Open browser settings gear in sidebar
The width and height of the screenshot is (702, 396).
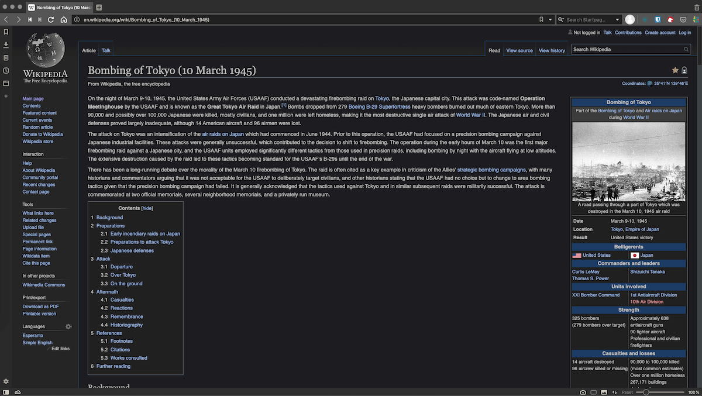(6, 381)
